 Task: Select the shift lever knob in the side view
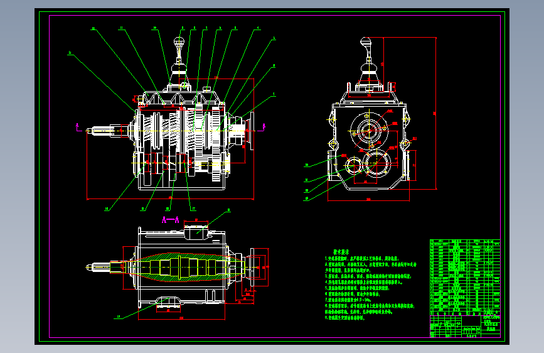[x=366, y=42]
